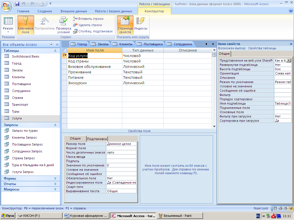
Task: Open the Режим view switcher
Action: tap(8, 25)
